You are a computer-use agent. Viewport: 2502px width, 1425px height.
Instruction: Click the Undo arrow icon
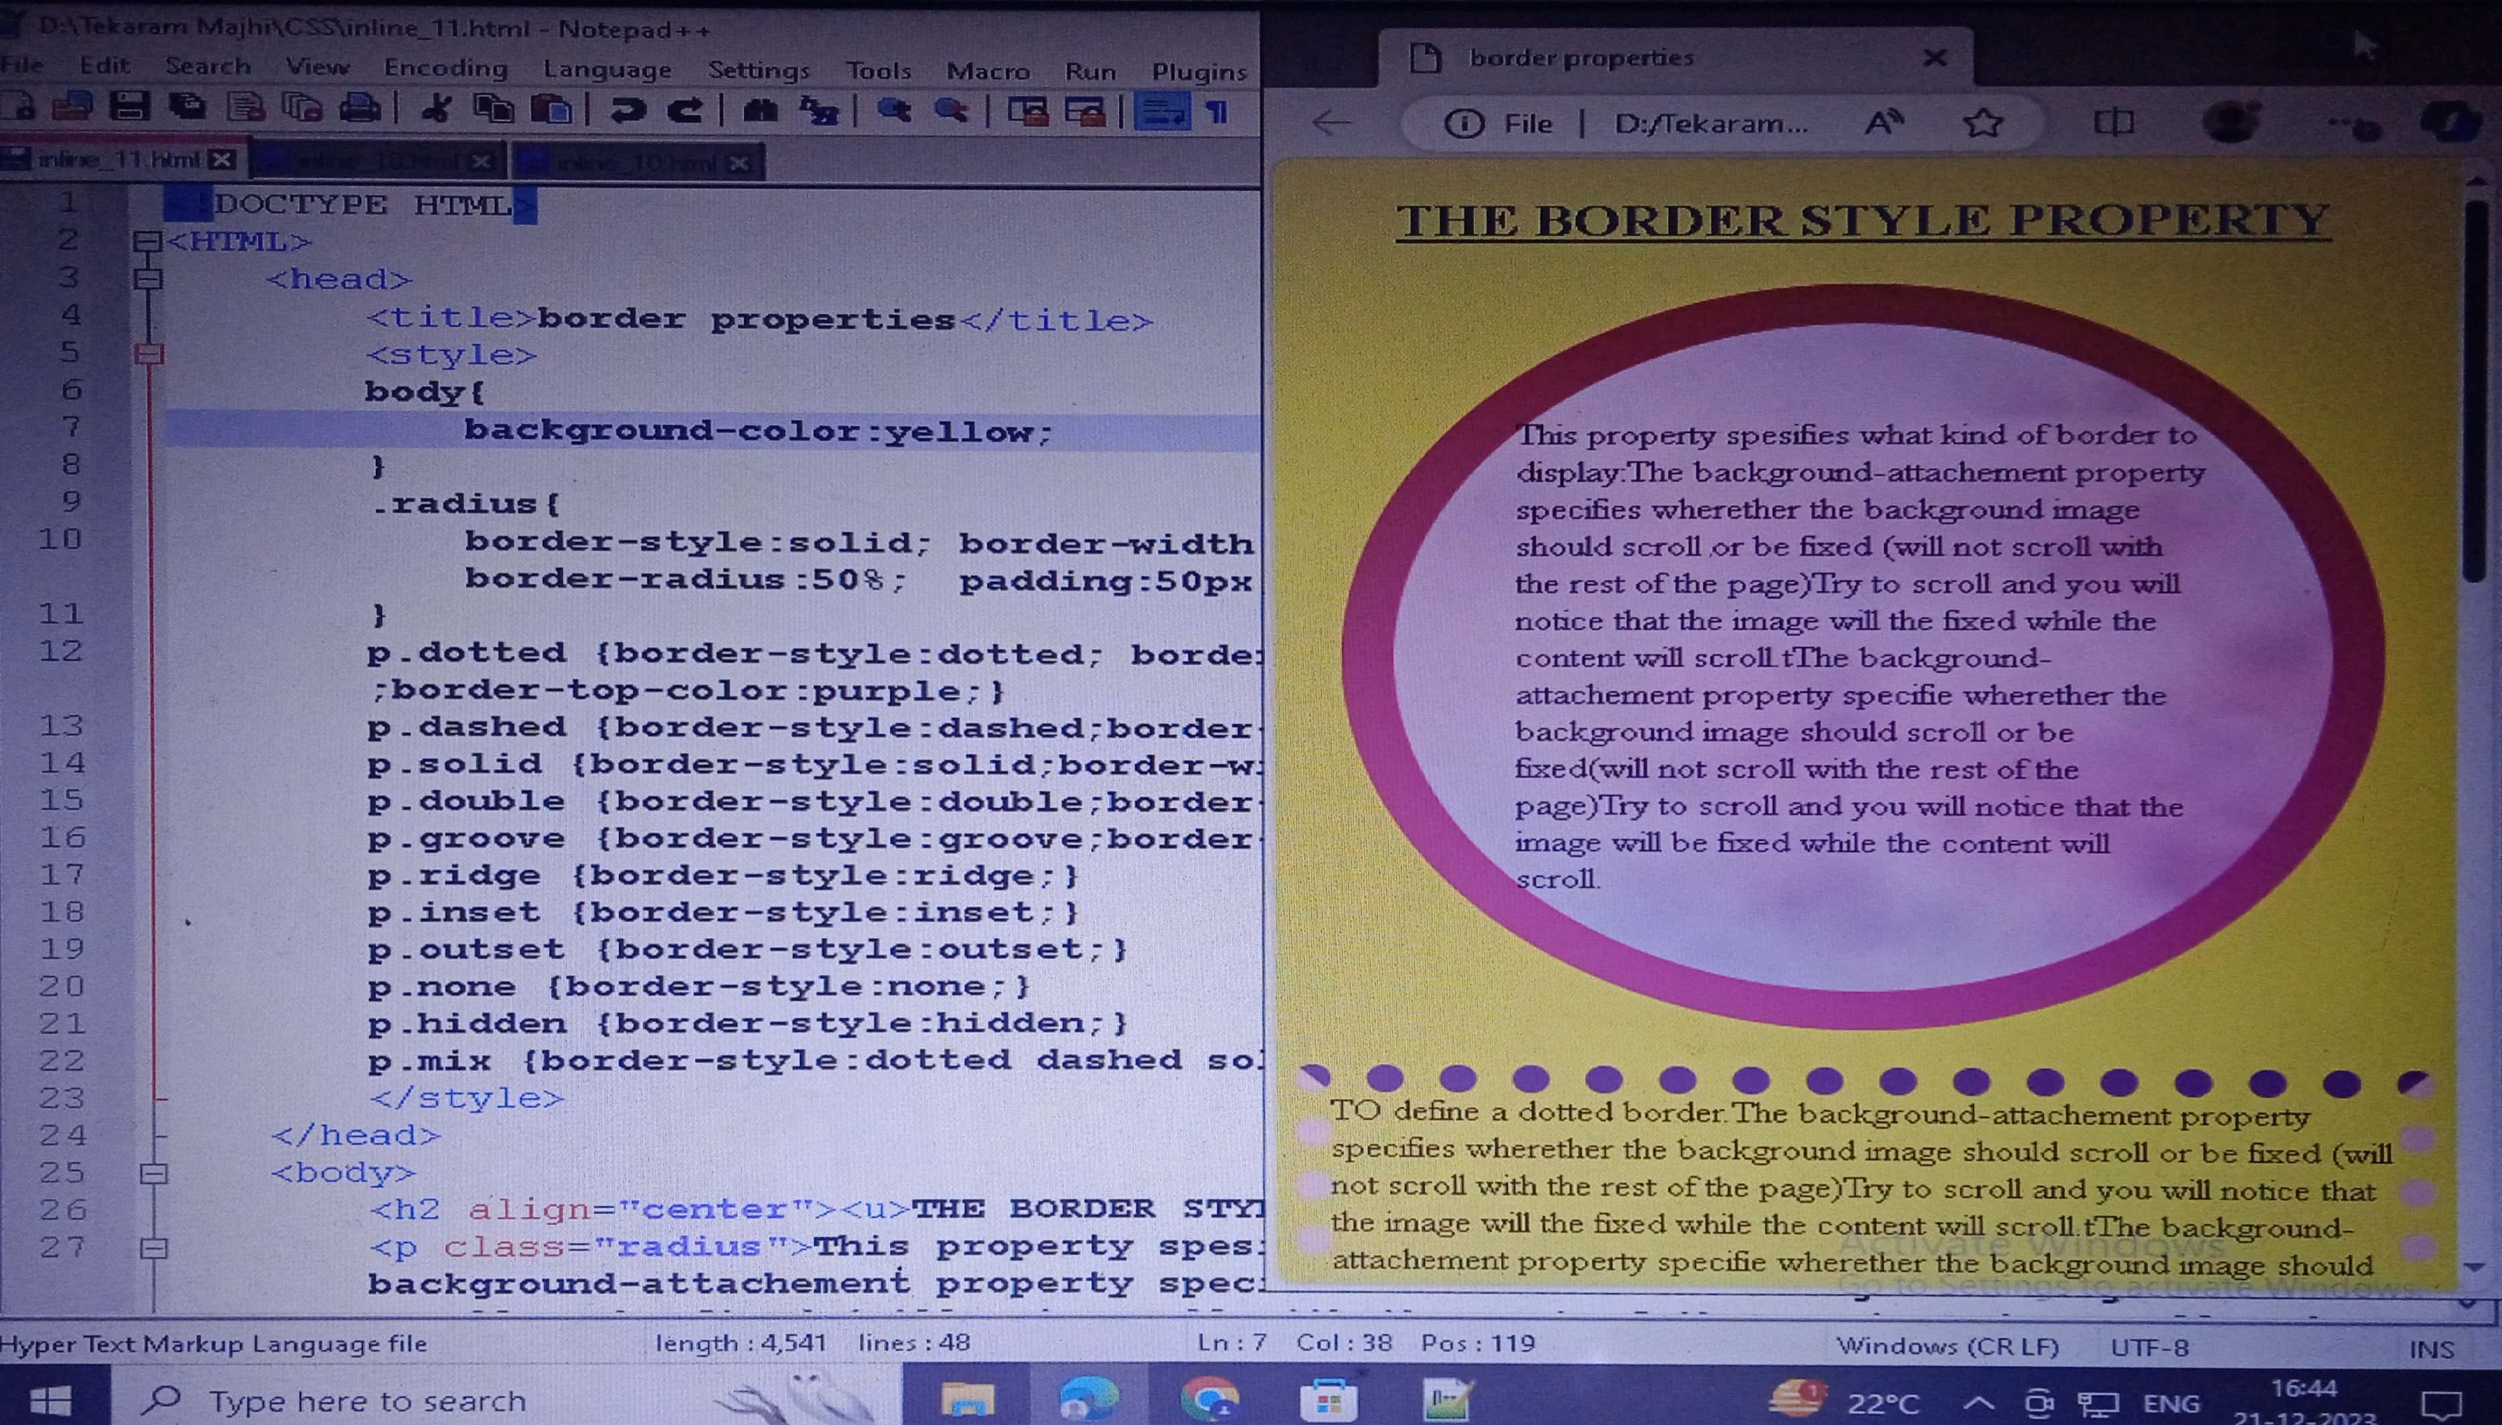628,110
